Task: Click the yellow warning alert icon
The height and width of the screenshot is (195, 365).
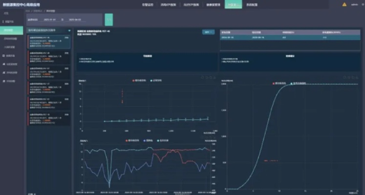Action: coord(344,4)
